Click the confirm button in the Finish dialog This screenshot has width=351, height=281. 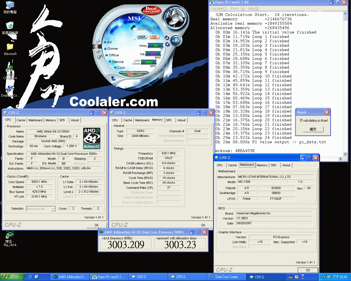313,129
